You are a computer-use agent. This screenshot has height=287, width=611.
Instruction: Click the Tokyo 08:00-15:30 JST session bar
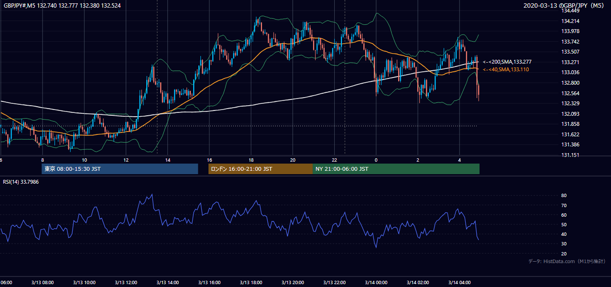click(x=120, y=169)
